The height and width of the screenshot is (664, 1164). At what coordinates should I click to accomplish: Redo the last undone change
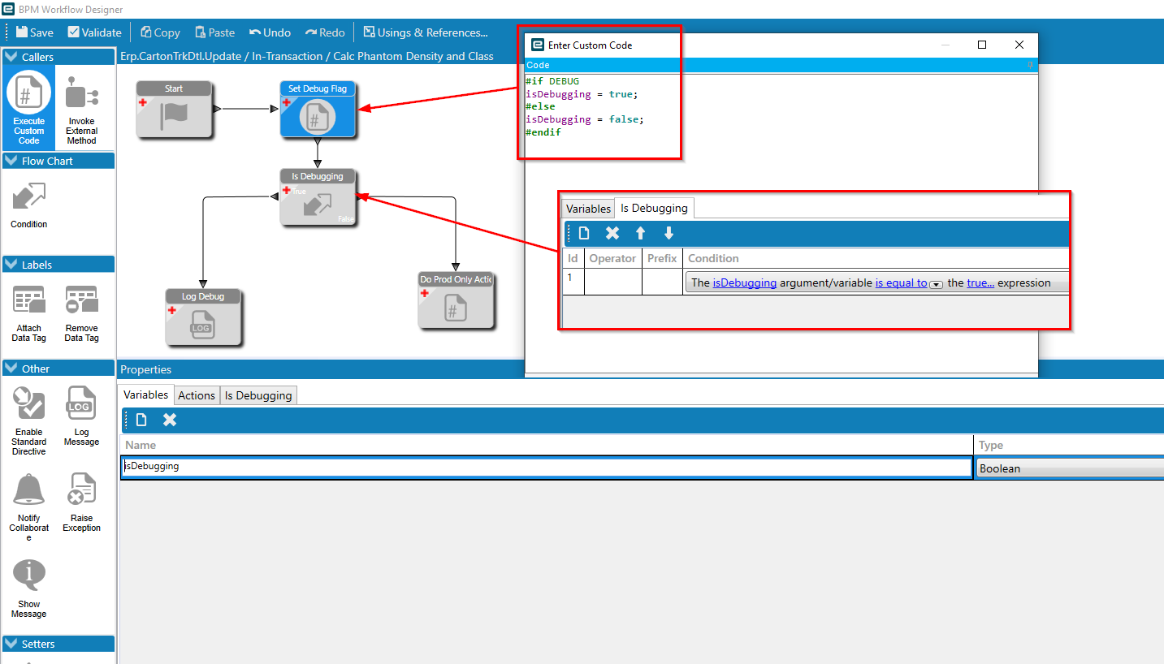pos(325,32)
